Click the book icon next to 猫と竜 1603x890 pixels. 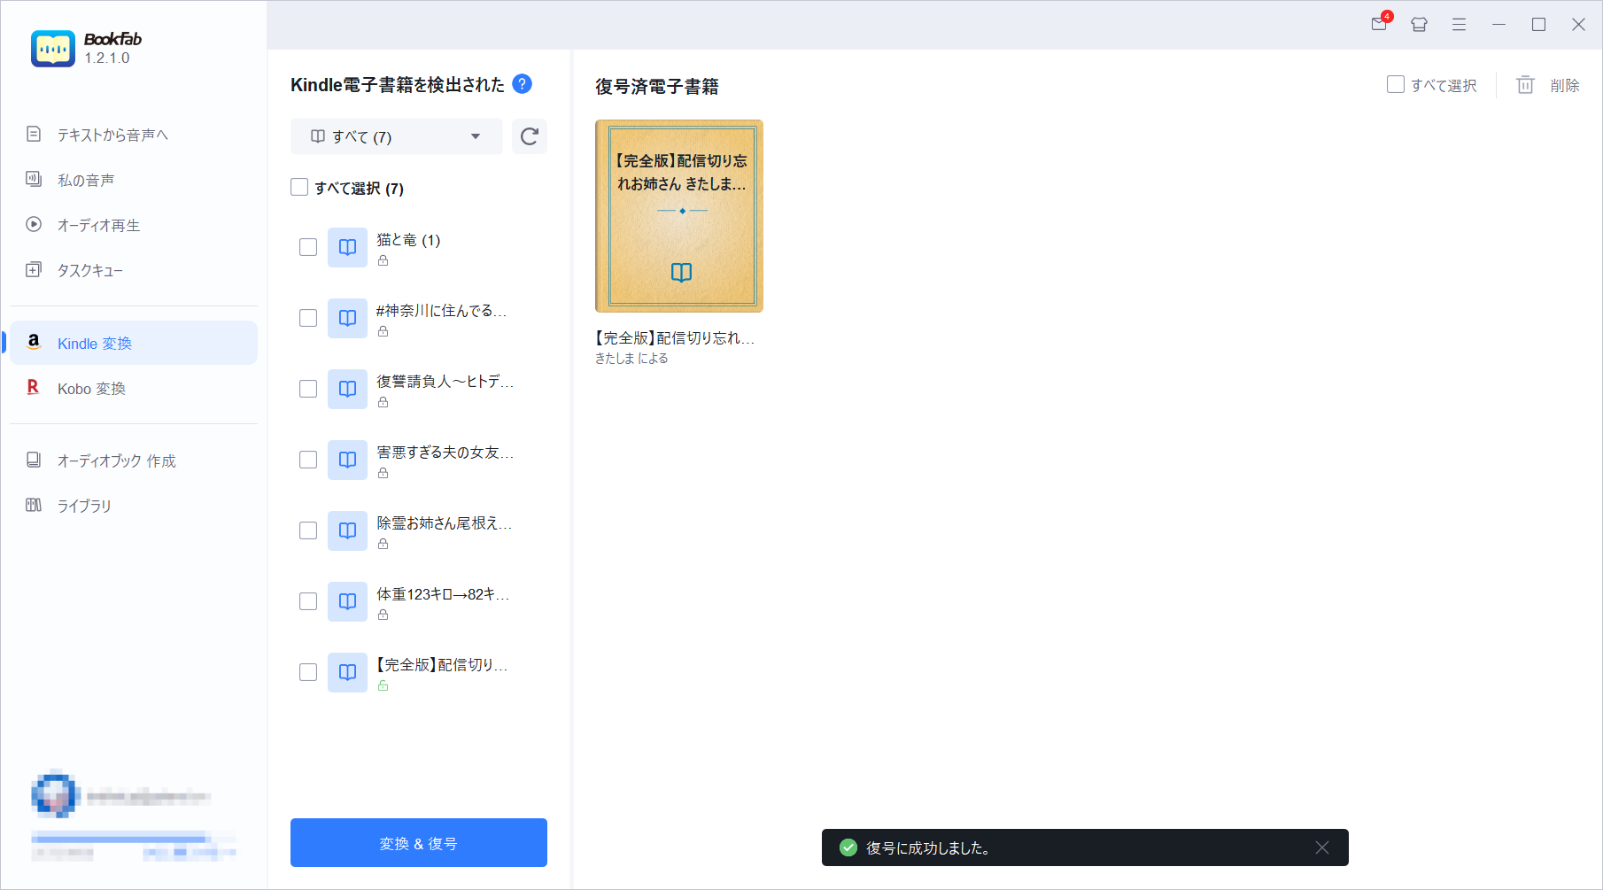pyautogui.click(x=346, y=247)
